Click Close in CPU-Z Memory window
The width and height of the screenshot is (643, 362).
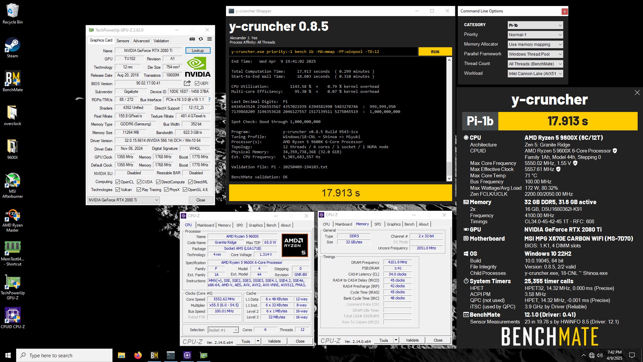pyautogui.click(x=438, y=341)
